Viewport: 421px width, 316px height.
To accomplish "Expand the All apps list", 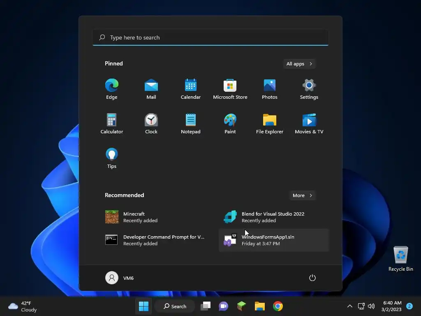I will click(x=299, y=64).
